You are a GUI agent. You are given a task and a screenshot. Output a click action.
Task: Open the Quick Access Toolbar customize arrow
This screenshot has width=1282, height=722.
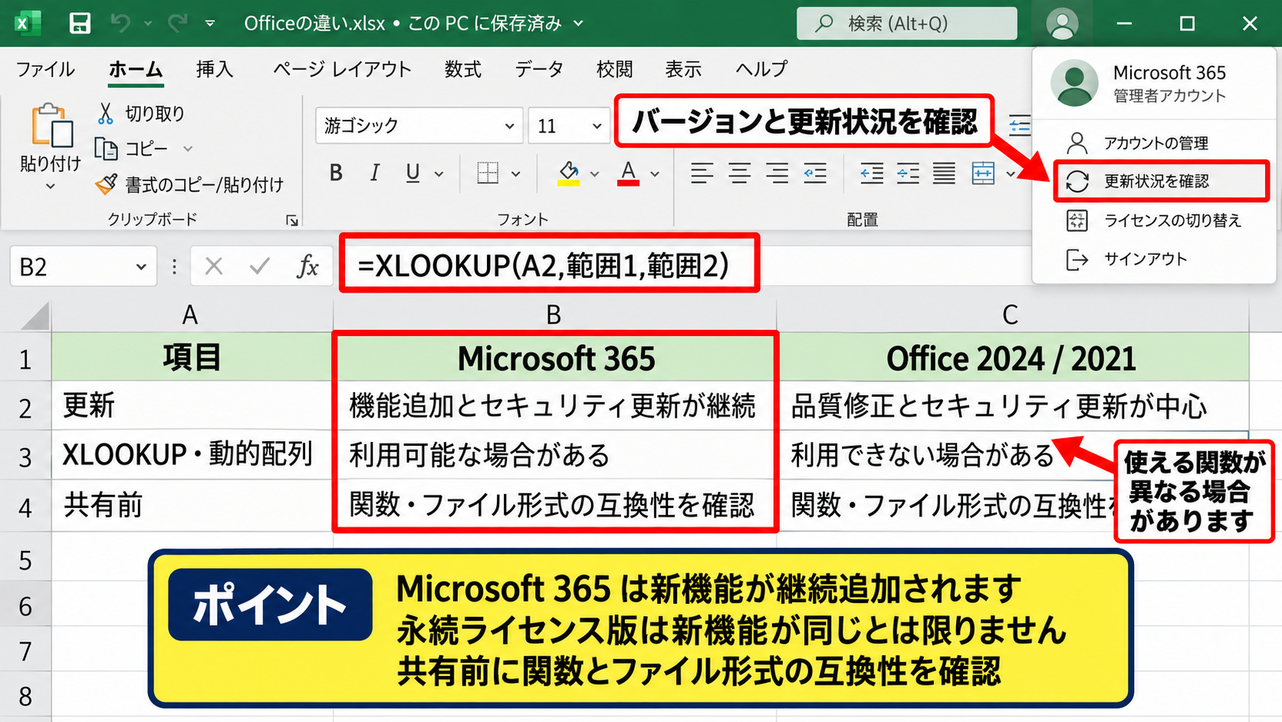pyautogui.click(x=210, y=24)
